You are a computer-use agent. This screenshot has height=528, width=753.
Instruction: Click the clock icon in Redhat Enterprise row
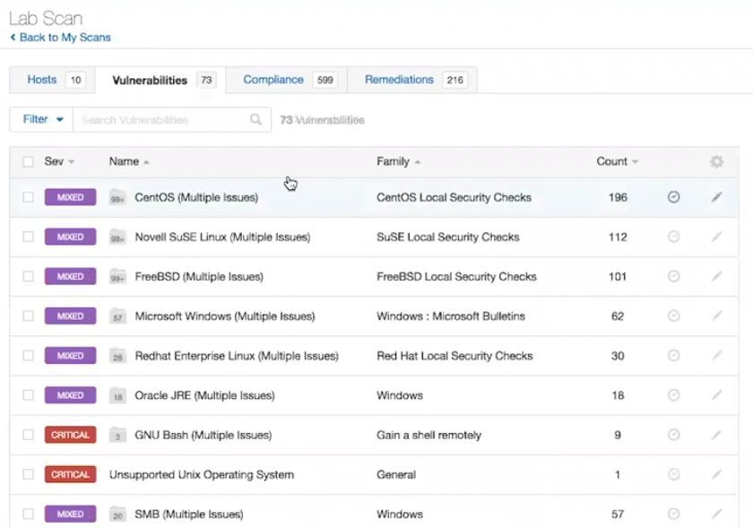674,356
